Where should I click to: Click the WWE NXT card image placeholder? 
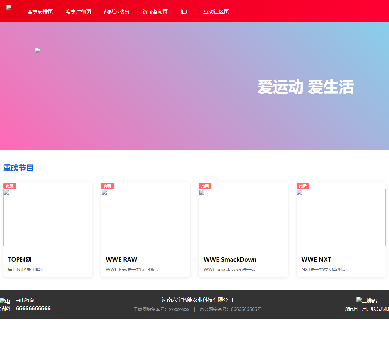coord(341,217)
